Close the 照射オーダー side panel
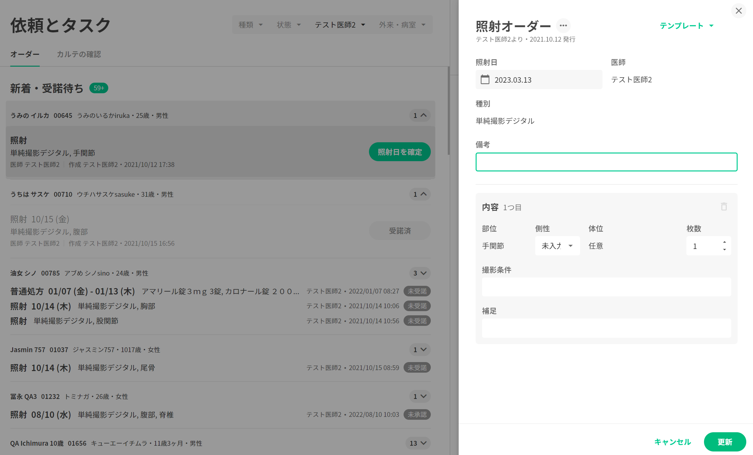The image size is (753, 455). tap(739, 11)
